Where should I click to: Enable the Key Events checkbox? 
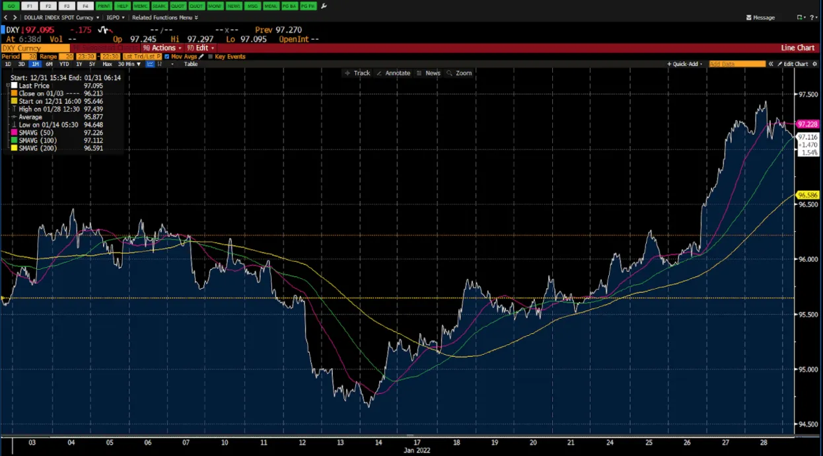(210, 56)
